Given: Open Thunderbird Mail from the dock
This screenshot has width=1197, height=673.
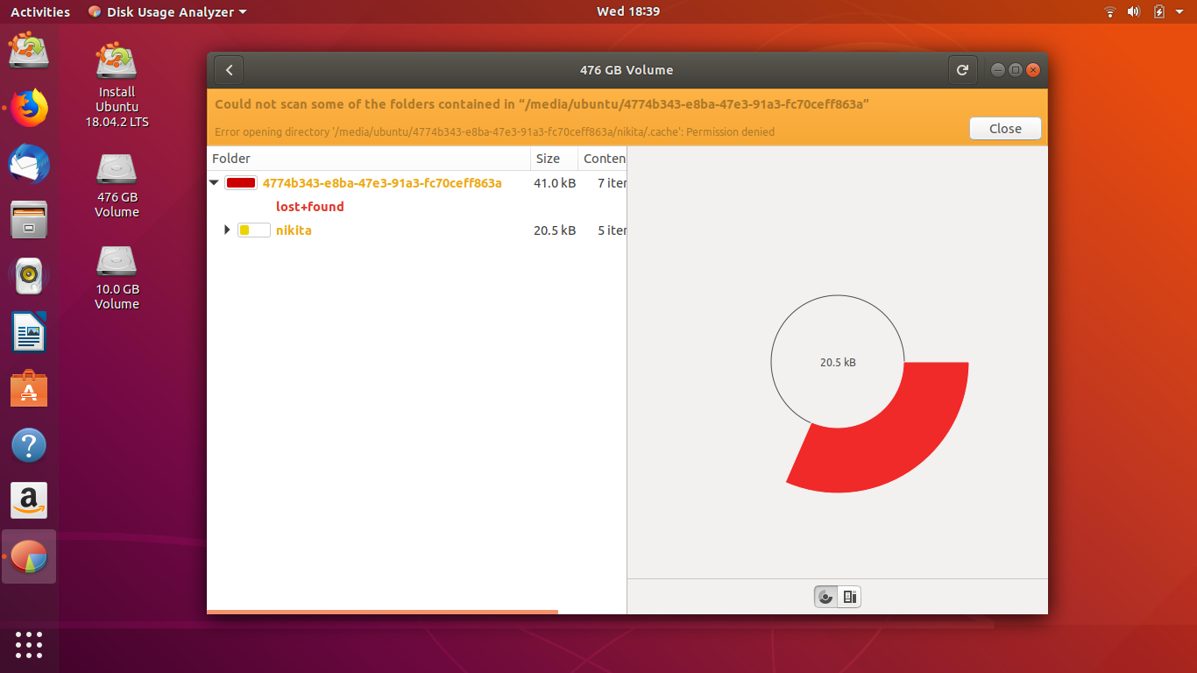Looking at the screenshot, I should tap(29, 164).
